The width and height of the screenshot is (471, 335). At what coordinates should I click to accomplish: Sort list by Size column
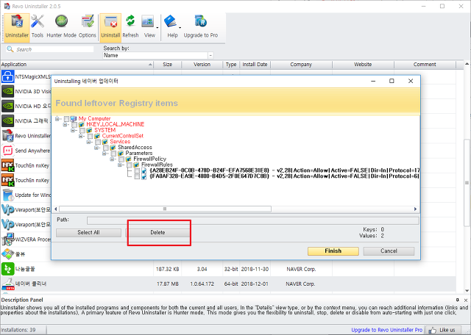click(x=167, y=65)
